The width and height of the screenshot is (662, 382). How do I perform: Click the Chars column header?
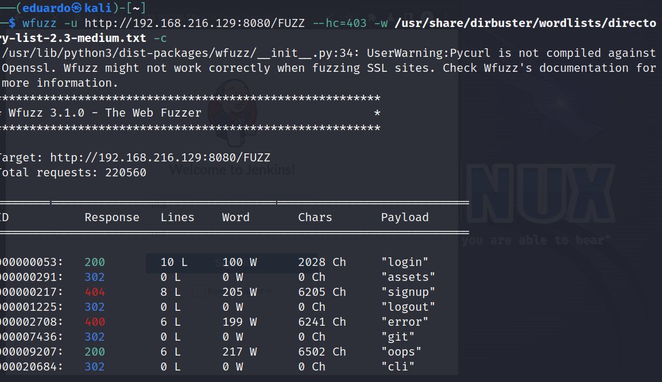[315, 217]
